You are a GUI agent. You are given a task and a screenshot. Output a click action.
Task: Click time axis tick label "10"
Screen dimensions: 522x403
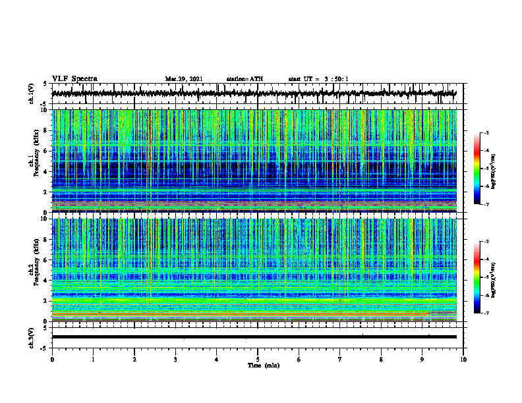tap(463, 360)
